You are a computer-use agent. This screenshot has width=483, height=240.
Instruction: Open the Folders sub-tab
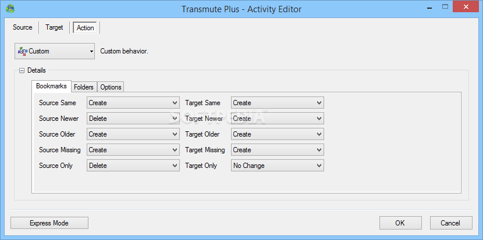tap(84, 87)
